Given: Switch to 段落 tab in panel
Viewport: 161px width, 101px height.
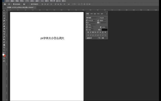Looking at the screenshot, I should click(x=91, y=14).
